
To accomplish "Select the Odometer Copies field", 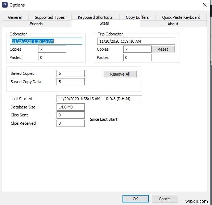I will coord(52,49).
